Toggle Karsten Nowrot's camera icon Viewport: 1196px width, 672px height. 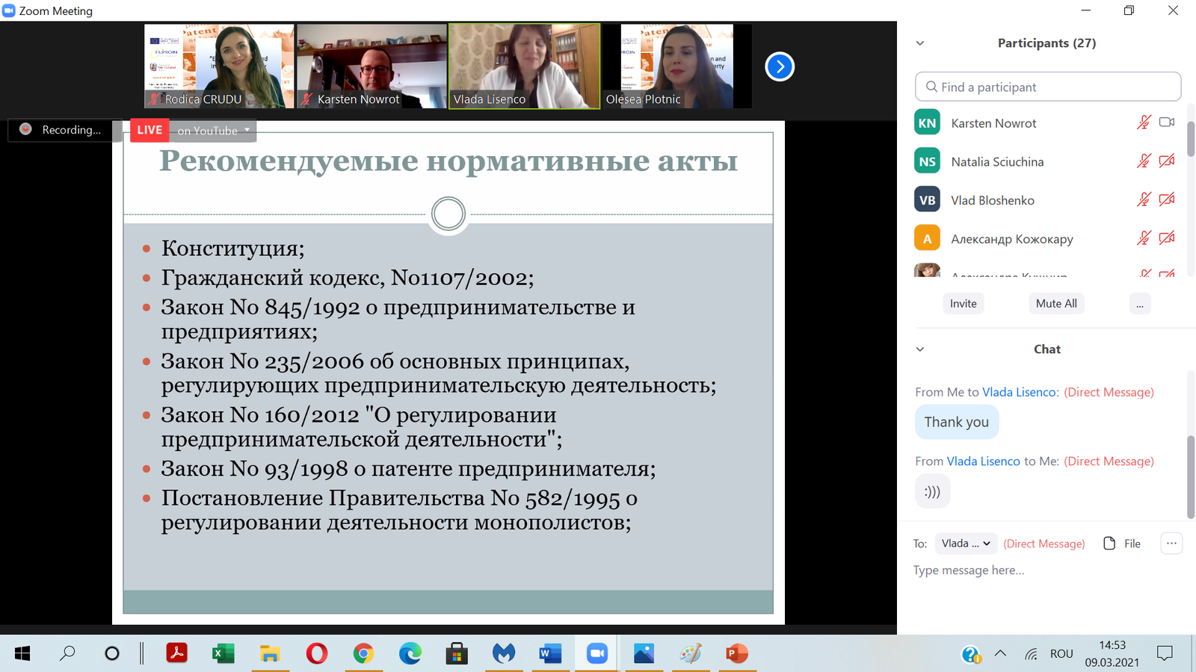click(1167, 122)
